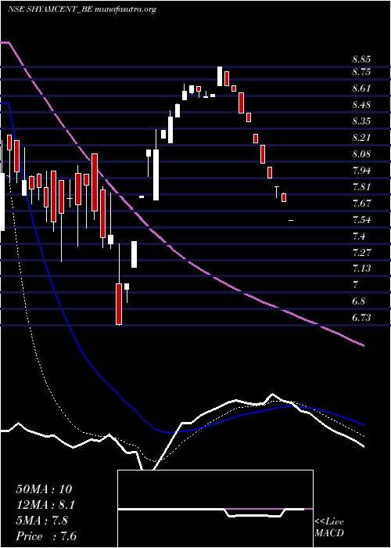Click the 8.61 price axis label
The height and width of the screenshot is (548, 391).
click(x=361, y=88)
